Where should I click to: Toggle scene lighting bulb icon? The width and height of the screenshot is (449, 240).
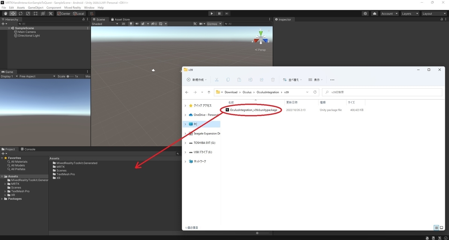click(131, 24)
